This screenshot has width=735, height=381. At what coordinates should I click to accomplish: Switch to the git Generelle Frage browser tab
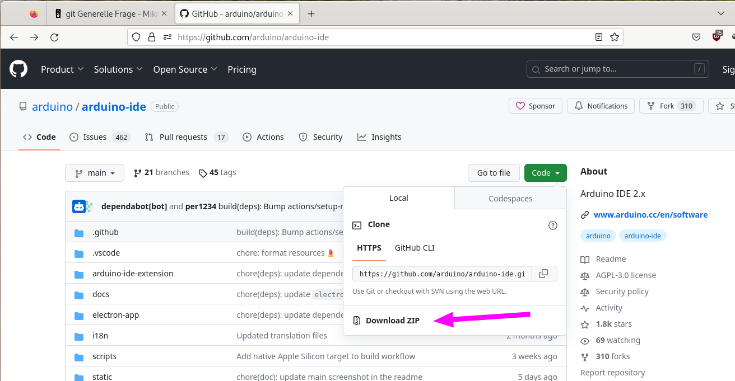(111, 13)
